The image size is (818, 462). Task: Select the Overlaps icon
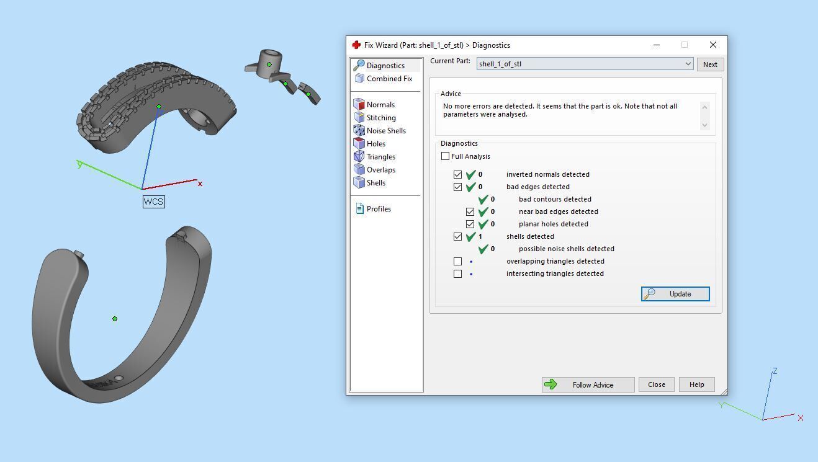point(359,169)
